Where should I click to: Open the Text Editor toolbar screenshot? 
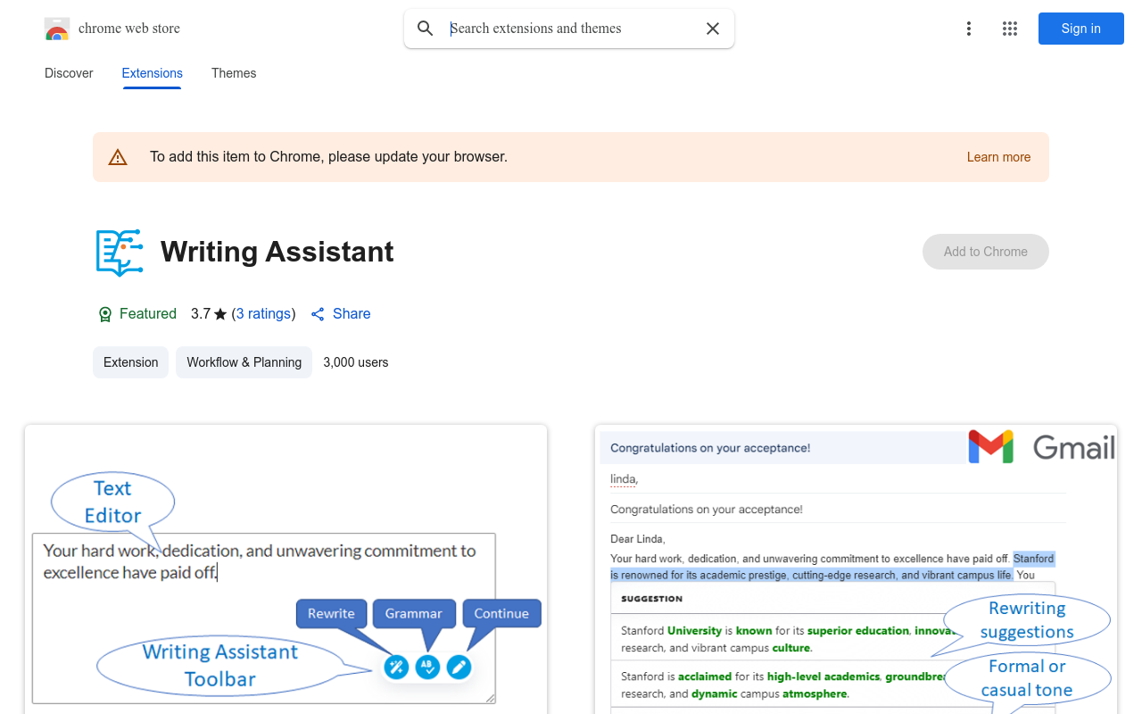click(285, 569)
